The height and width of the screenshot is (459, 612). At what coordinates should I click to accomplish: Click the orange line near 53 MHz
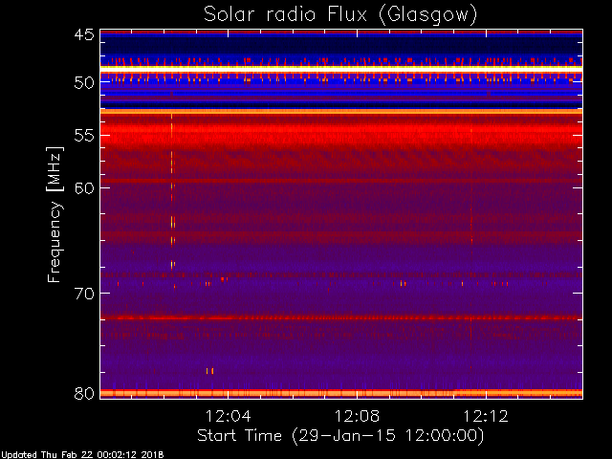341,112
